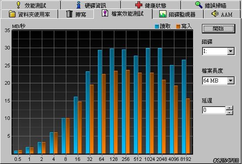Select the 檔案效能測試 tab label
Image resolution: width=242 pixels, height=164 pixels.
point(127,14)
